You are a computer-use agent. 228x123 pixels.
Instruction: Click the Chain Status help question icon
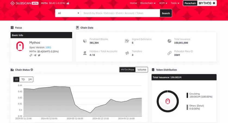[x=32, y=70]
